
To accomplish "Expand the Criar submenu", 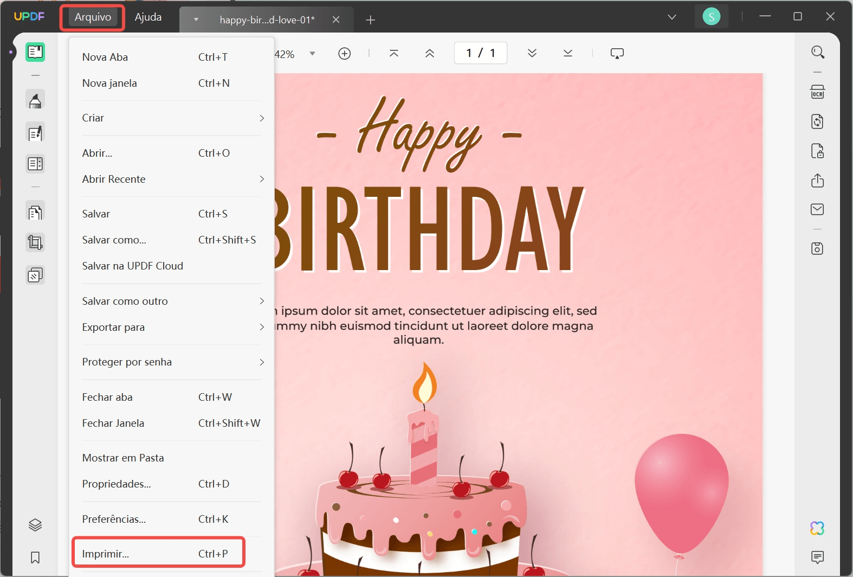I will 172,118.
